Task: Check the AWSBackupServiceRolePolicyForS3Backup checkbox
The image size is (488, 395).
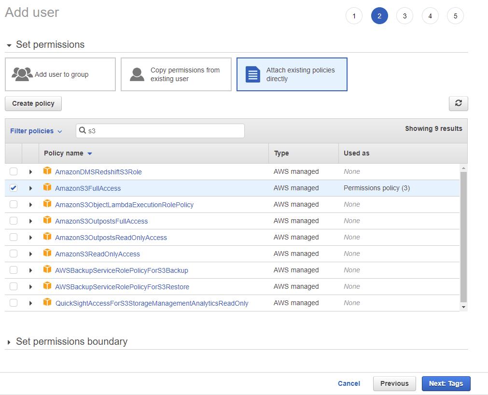Action: pyautogui.click(x=14, y=270)
